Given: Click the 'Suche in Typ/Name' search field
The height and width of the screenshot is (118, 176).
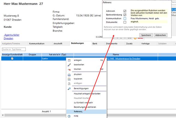Looking at the screenshot, I should coord(13,49).
